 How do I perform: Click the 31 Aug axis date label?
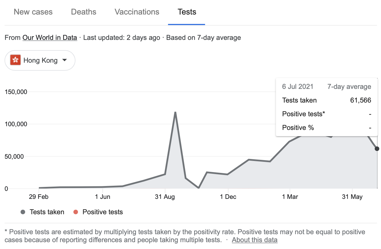coord(165,197)
